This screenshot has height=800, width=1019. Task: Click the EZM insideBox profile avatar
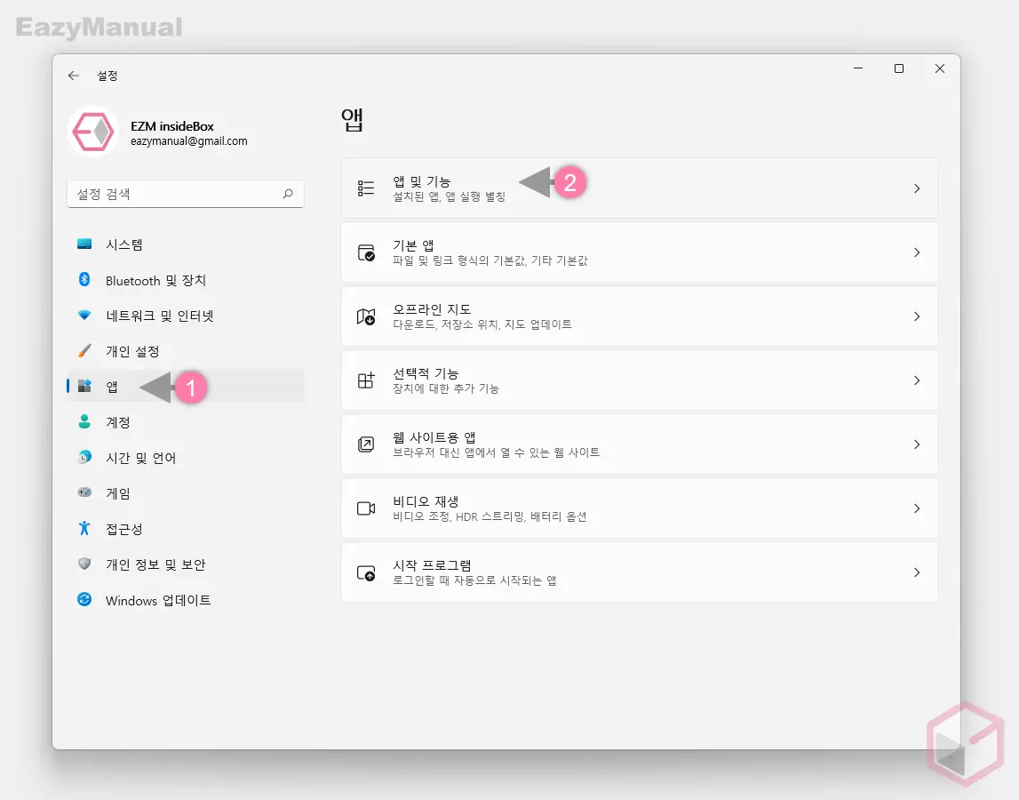(x=93, y=132)
